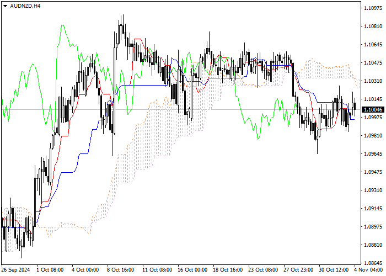Screen dimensions: 386x276
Task: Click the 8 Oct 16:00 time label
Action: (121, 270)
